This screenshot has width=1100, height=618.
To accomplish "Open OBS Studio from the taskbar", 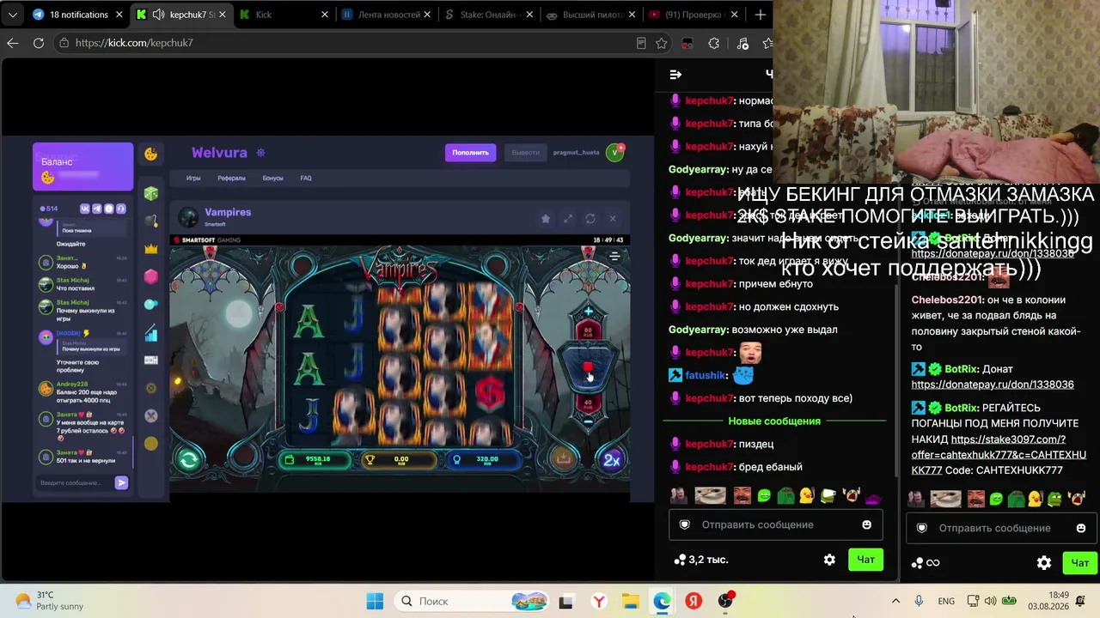I will (x=726, y=601).
